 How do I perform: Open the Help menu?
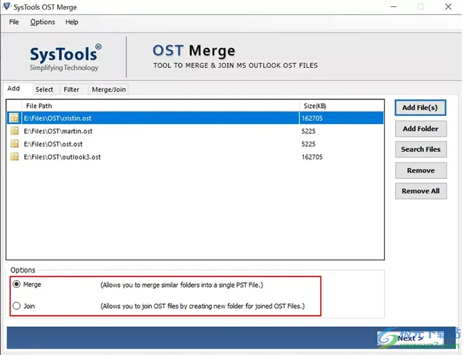click(72, 22)
